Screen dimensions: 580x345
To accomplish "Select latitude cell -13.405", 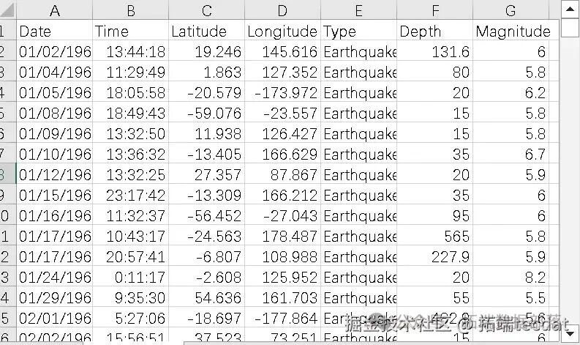I will click(206, 154).
